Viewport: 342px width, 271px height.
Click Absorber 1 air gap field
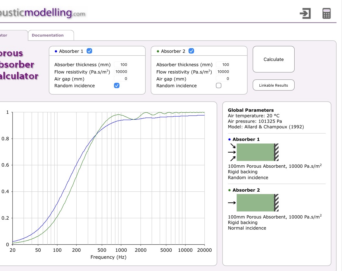(x=121, y=79)
